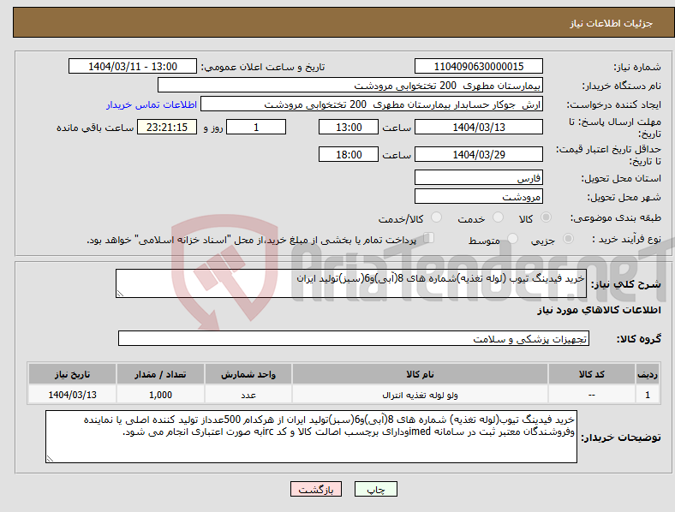Select the خدمت radio button
Screen dimensions: 675x512
(x=498, y=217)
